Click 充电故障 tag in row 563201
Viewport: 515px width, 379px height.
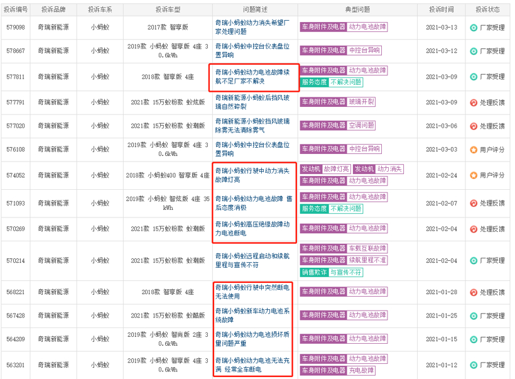tap(361, 370)
